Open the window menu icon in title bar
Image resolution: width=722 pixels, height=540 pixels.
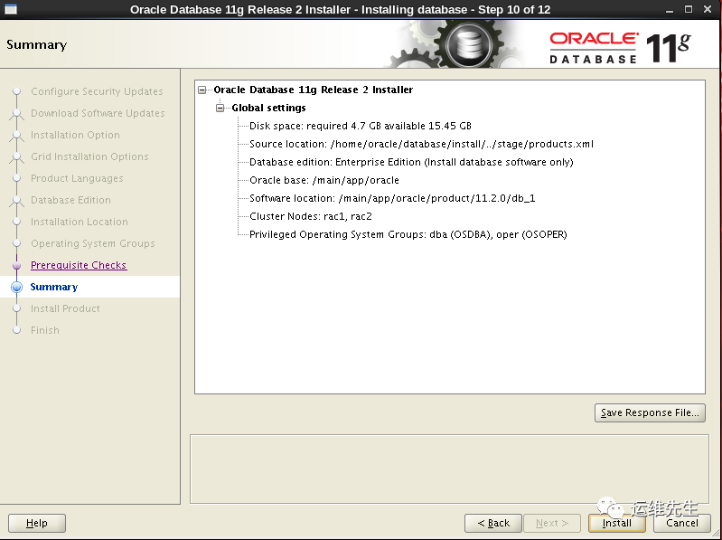(11, 9)
